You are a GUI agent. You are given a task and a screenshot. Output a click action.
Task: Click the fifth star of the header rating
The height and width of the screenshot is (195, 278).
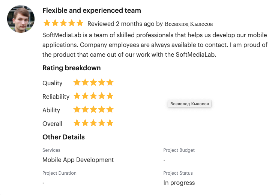(80, 23)
